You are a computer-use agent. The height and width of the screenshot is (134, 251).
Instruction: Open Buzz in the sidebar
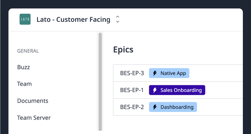[23, 67]
